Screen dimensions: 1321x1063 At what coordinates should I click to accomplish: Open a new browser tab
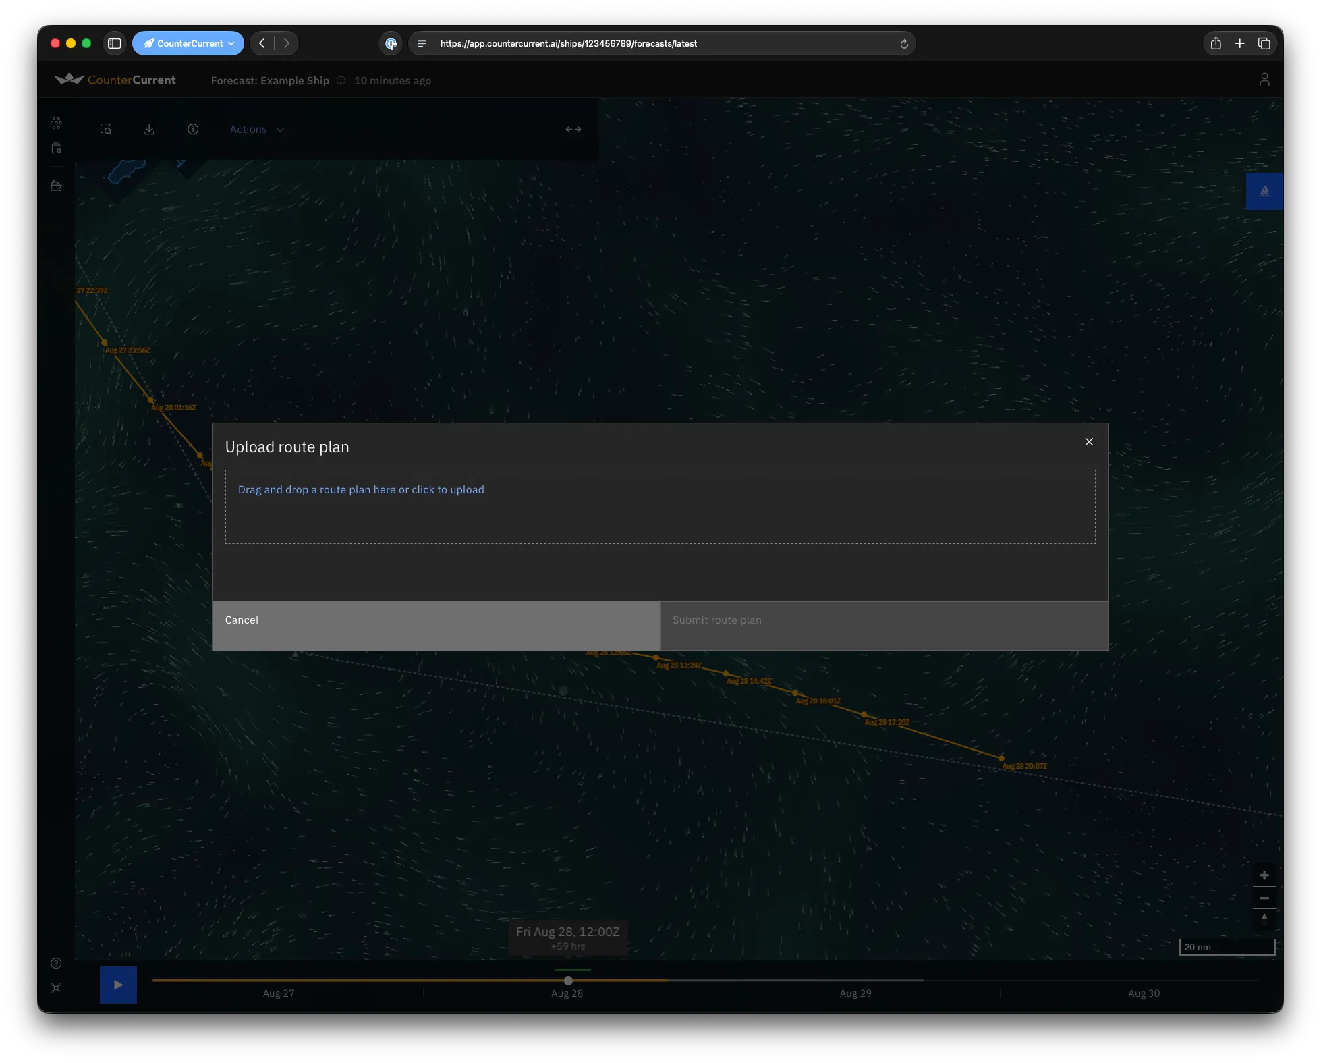tap(1240, 43)
